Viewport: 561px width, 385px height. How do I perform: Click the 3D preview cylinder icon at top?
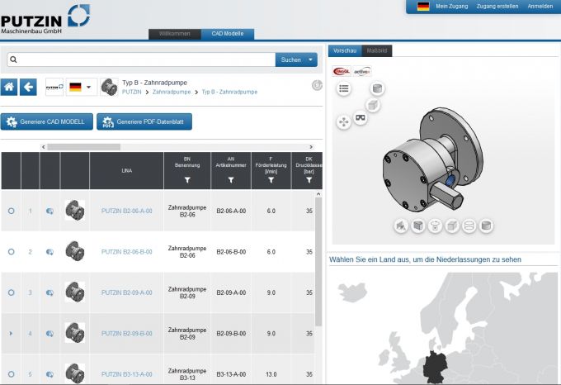coord(379,88)
